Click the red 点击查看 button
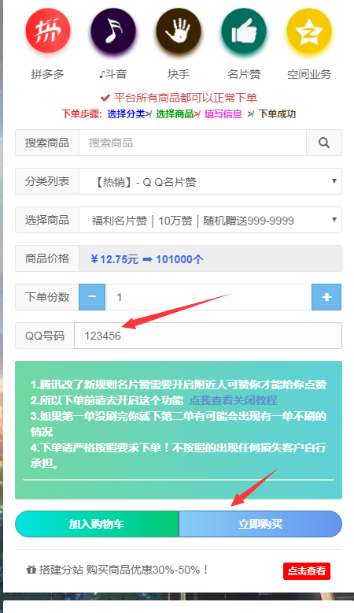 pos(307,571)
